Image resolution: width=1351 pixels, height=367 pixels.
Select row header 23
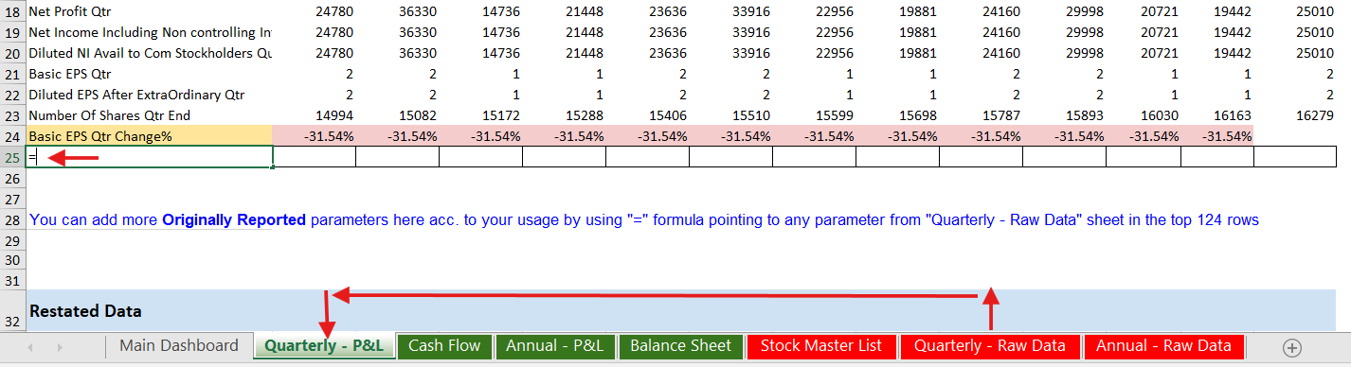13,115
